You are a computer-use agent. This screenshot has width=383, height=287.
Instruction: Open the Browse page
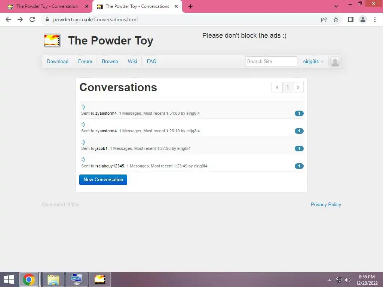pyautogui.click(x=110, y=62)
